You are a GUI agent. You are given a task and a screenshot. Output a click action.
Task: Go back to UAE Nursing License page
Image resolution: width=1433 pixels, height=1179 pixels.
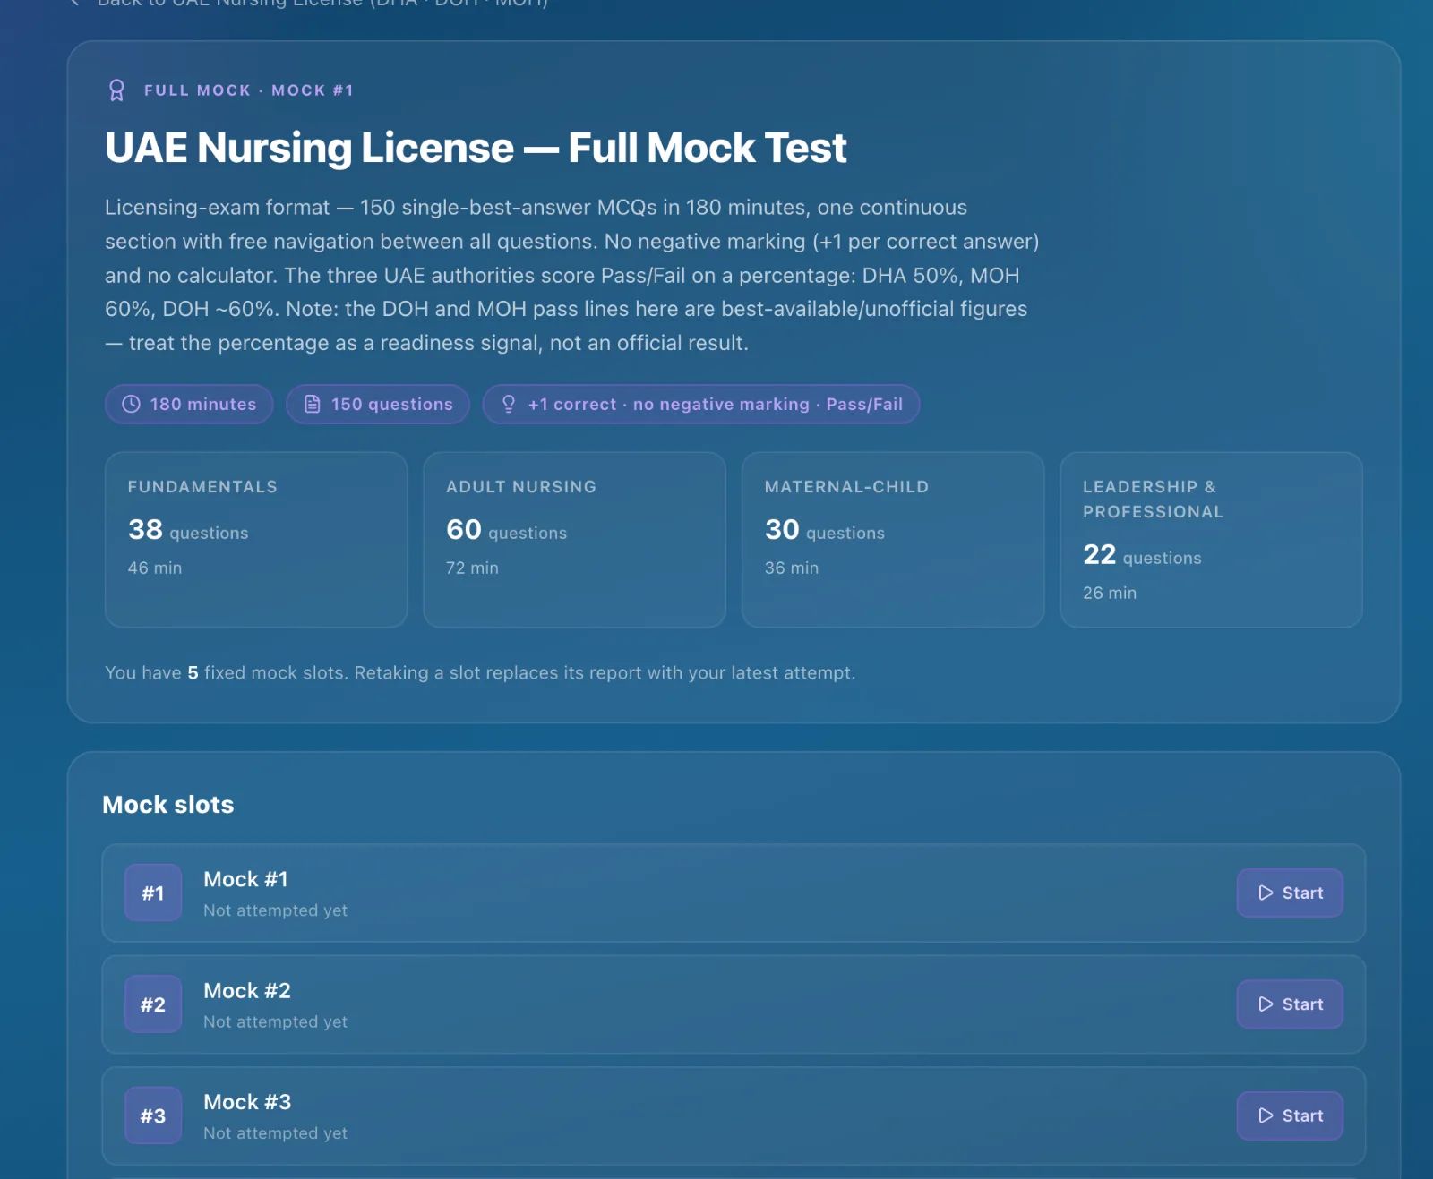pyautogui.click(x=310, y=3)
